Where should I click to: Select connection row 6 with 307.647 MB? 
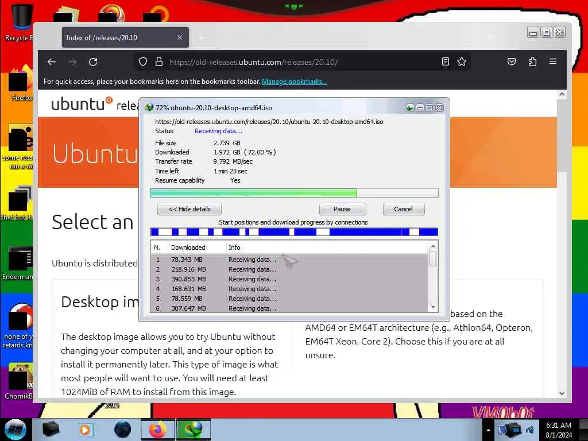click(289, 308)
